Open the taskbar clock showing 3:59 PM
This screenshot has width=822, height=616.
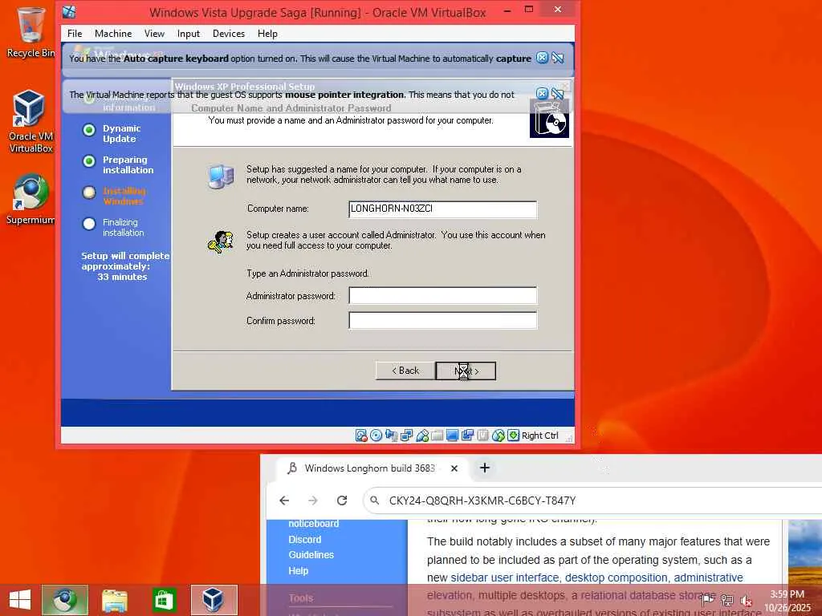point(787,600)
